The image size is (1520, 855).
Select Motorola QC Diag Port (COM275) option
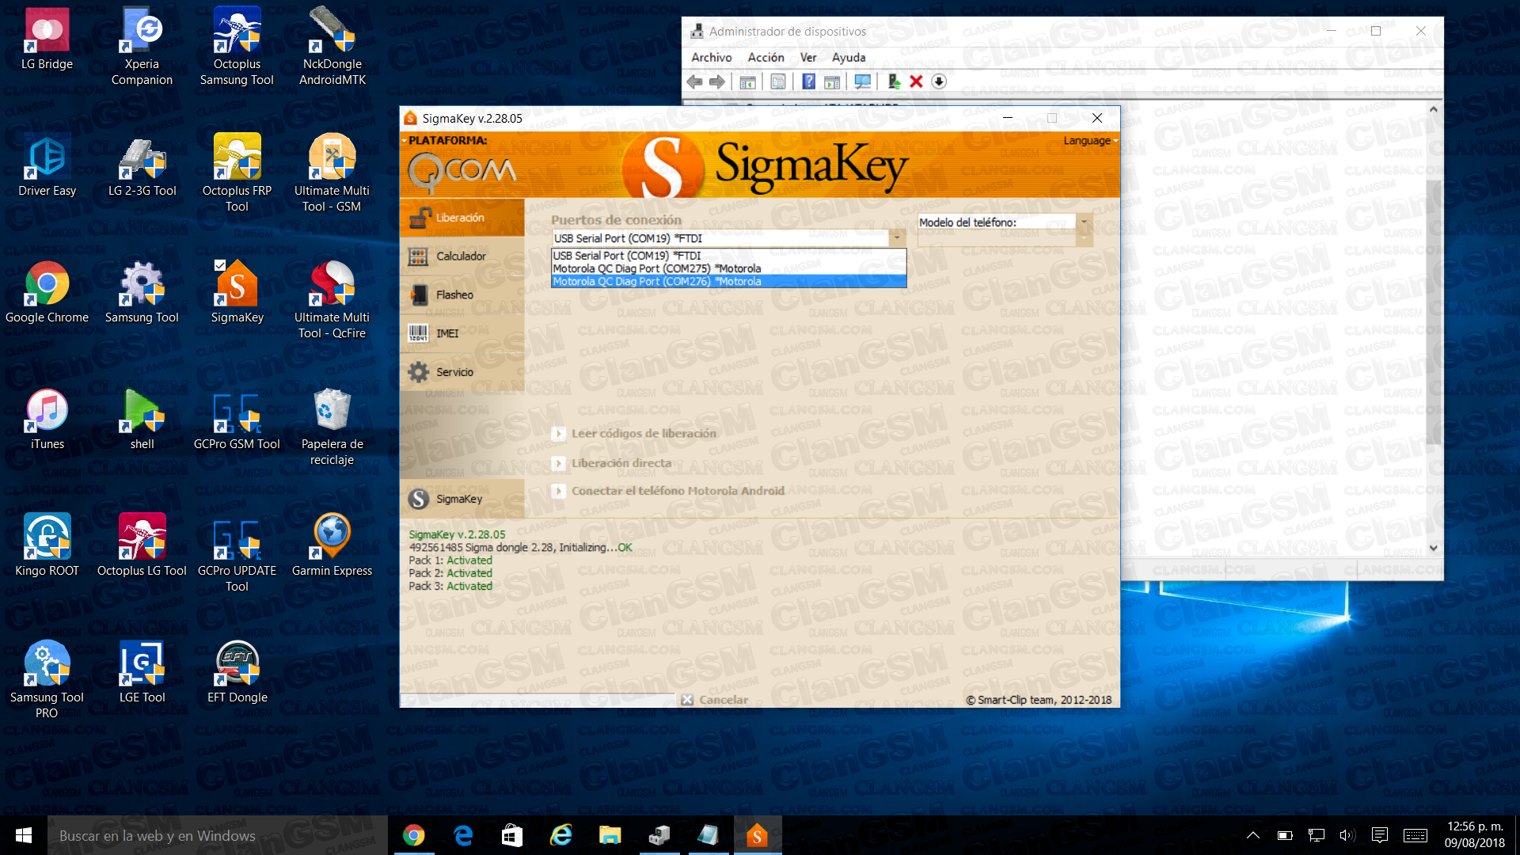pyautogui.click(x=728, y=268)
